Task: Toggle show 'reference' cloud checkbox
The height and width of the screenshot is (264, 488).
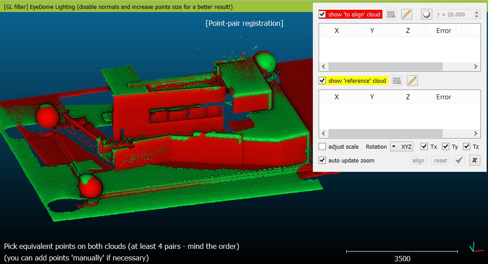Action: [x=322, y=81]
